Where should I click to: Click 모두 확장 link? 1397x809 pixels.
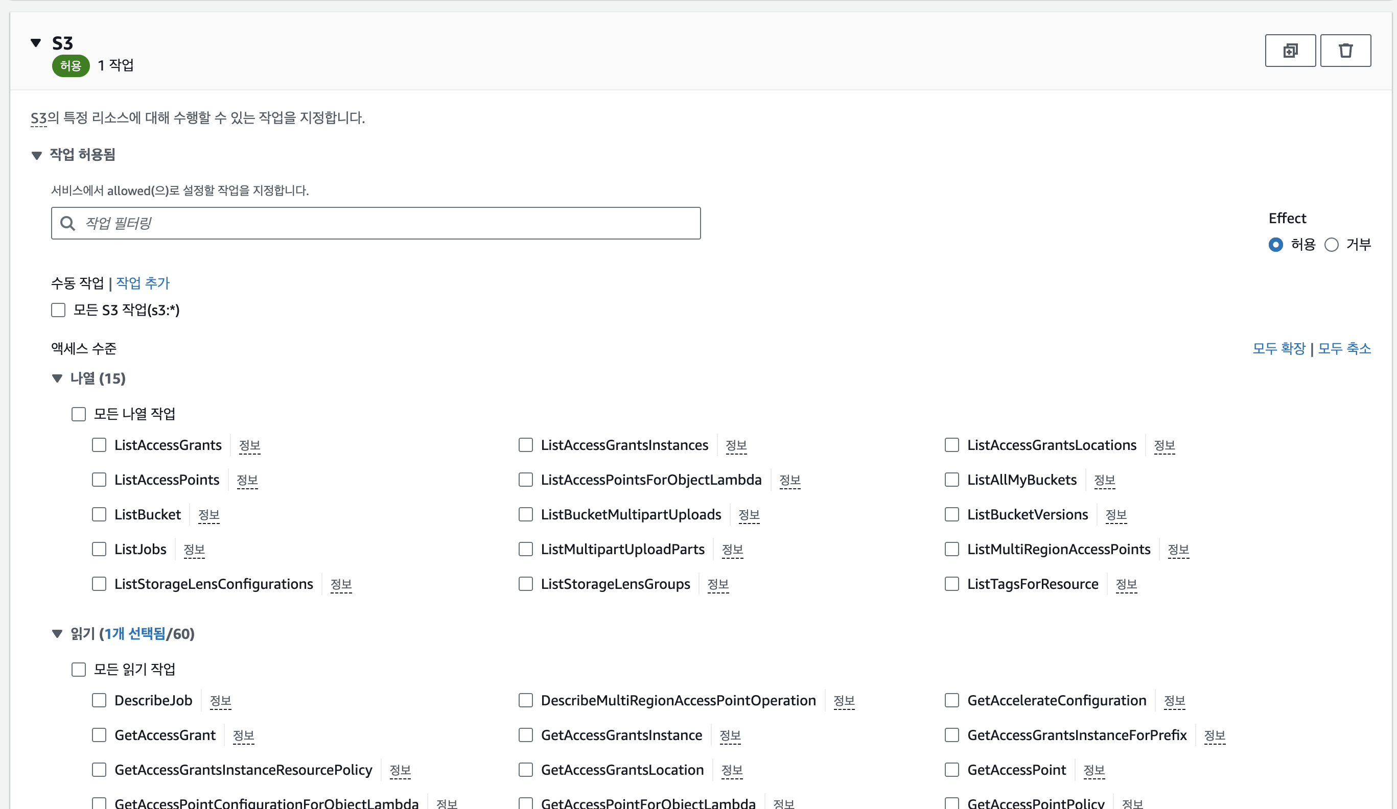pyautogui.click(x=1279, y=348)
